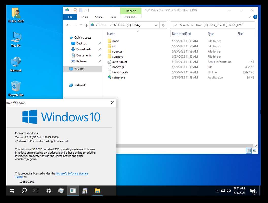Select Network in the navigation pane
Viewport: 268px width, 203px height.
[77, 85]
